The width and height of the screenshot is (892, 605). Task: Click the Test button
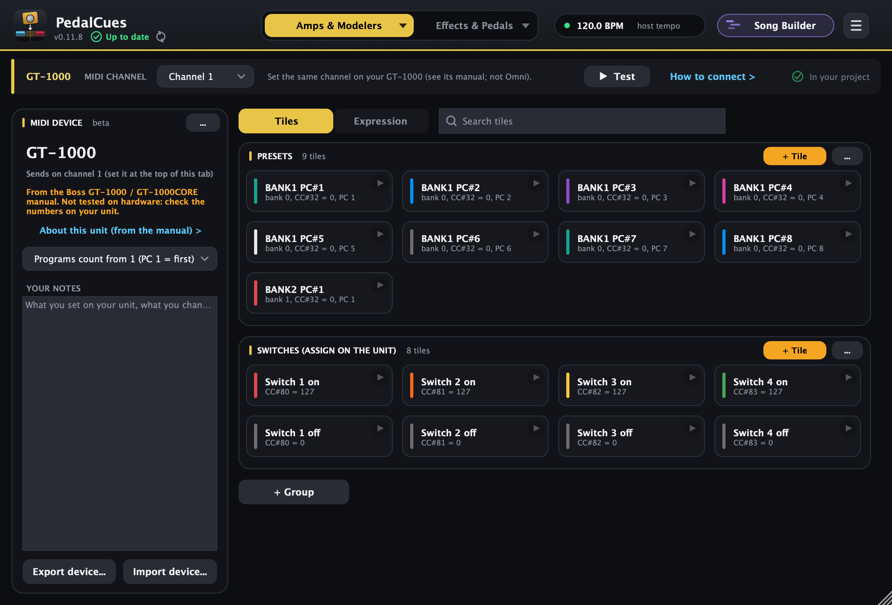pyautogui.click(x=617, y=76)
